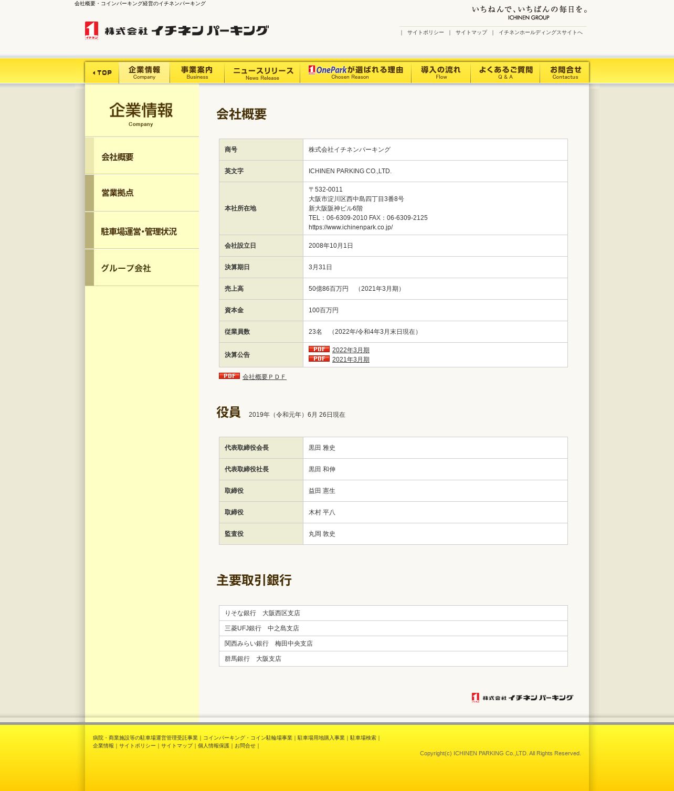Download the 会社概要ＰＤＦ link

pyautogui.click(x=264, y=377)
